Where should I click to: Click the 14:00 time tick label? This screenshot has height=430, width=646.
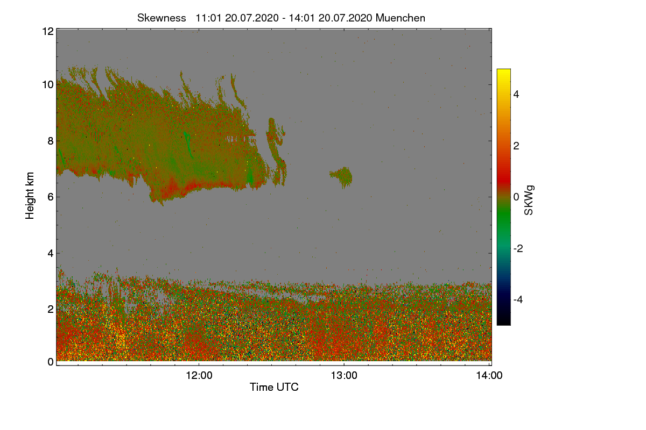pos(489,376)
